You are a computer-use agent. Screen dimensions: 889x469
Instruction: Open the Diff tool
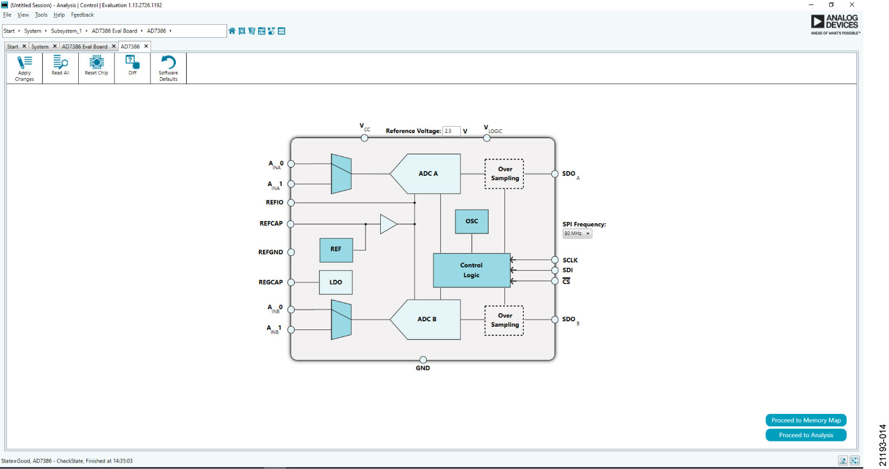[x=132, y=66]
